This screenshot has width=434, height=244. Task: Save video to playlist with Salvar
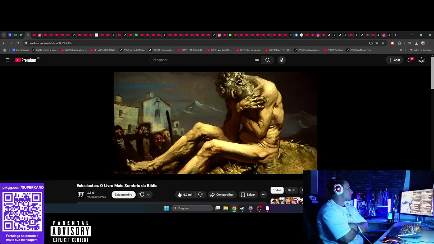point(248,195)
